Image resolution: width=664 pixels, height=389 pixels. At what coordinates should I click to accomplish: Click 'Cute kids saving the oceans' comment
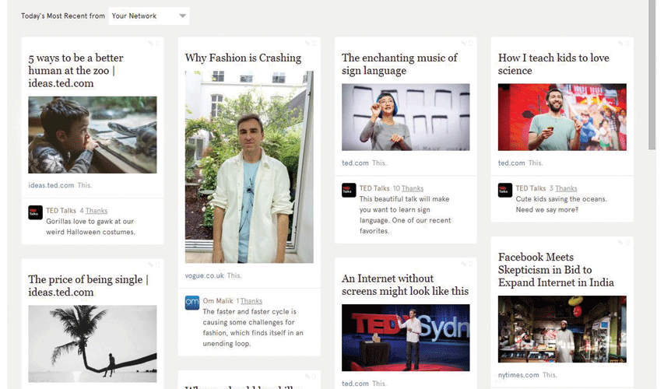click(x=561, y=205)
